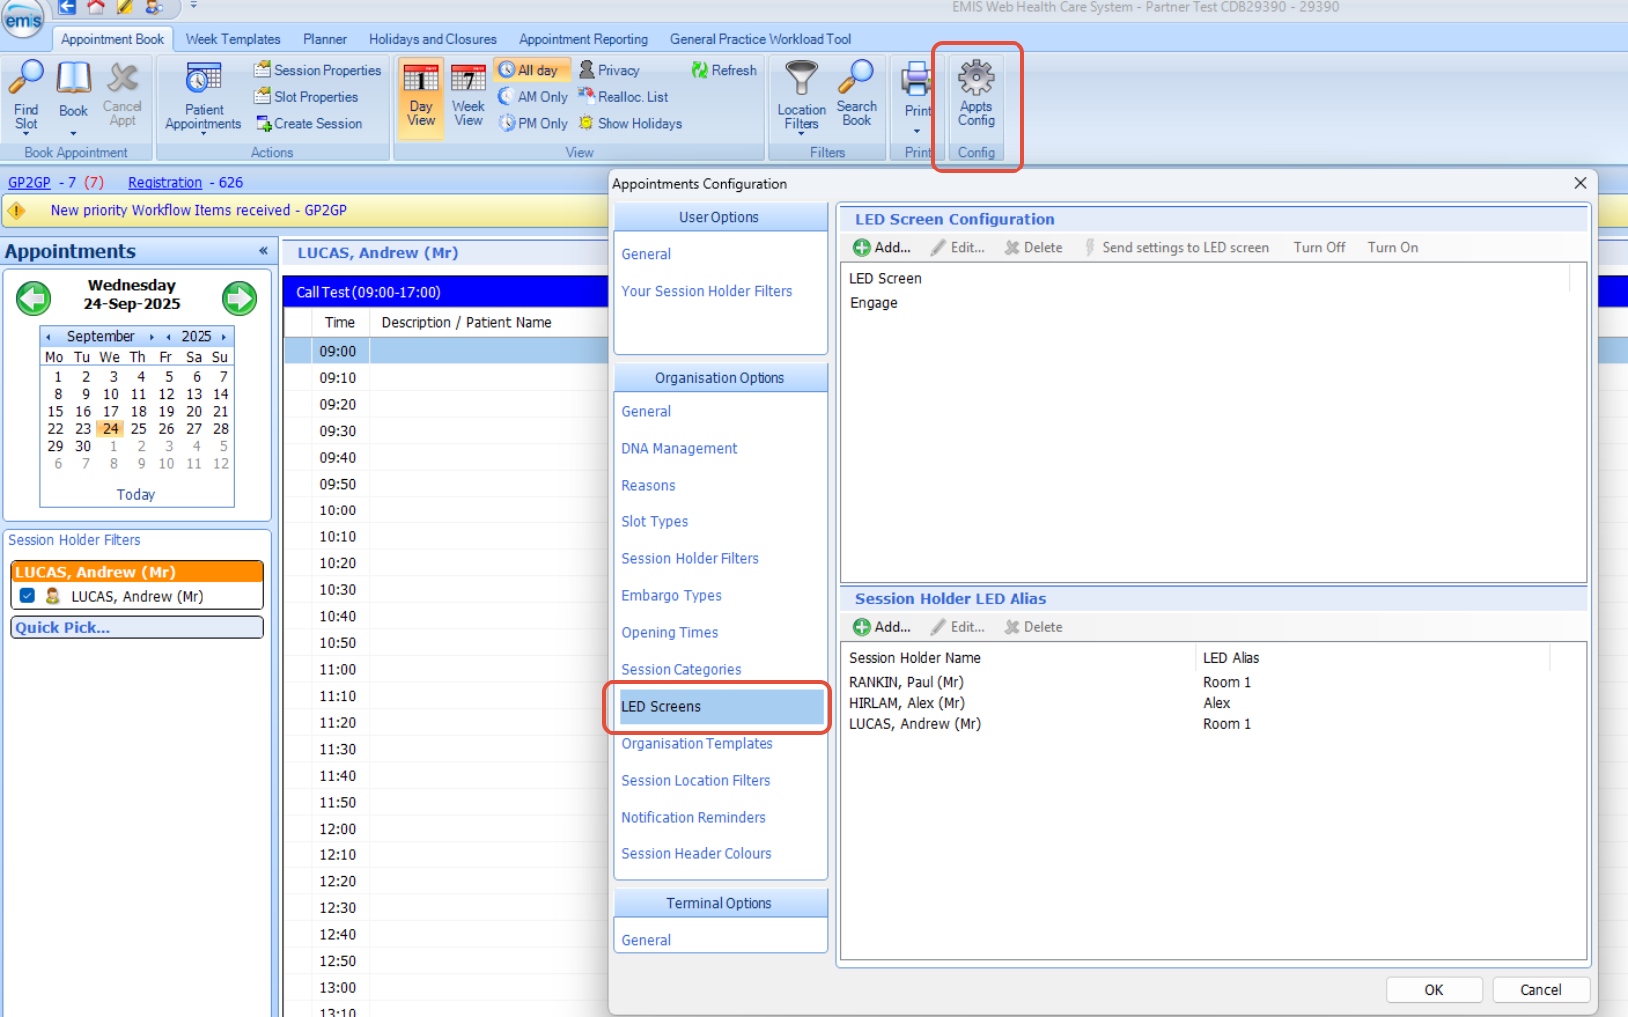
Task: Open the quick access toolbar customize dropdown
Action: 193,6
